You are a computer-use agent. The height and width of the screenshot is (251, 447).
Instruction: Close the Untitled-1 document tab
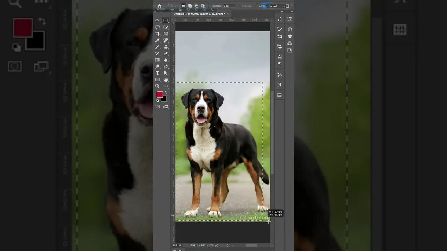(x=228, y=14)
